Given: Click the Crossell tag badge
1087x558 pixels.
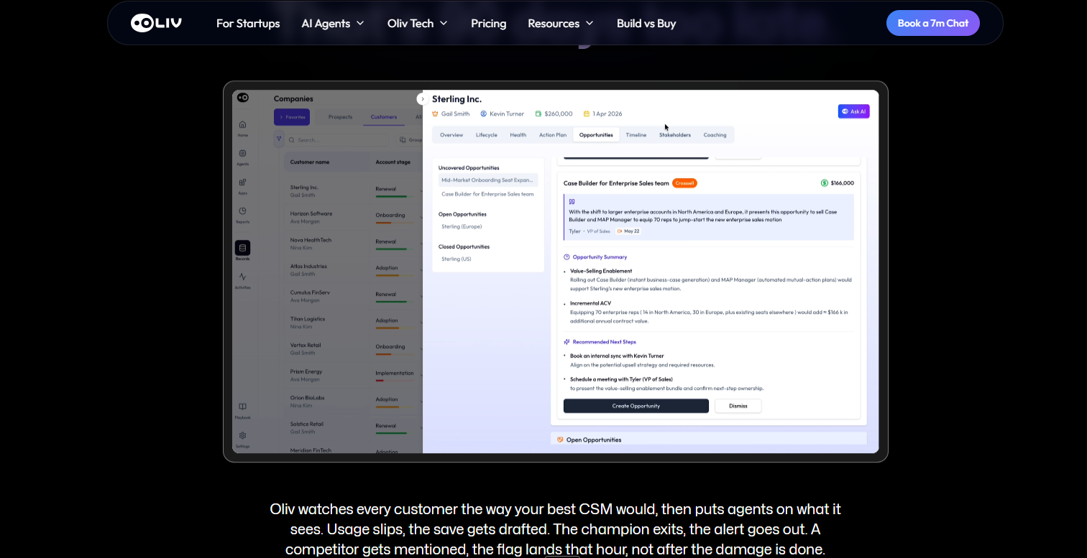Looking at the screenshot, I should point(684,183).
